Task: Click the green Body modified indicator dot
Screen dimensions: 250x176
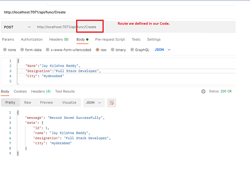Action: [87, 39]
